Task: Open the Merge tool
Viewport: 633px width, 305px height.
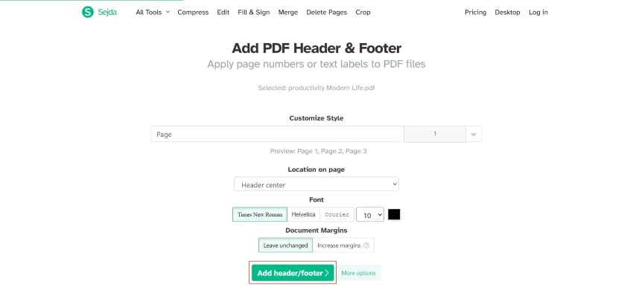Action: point(287,13)
